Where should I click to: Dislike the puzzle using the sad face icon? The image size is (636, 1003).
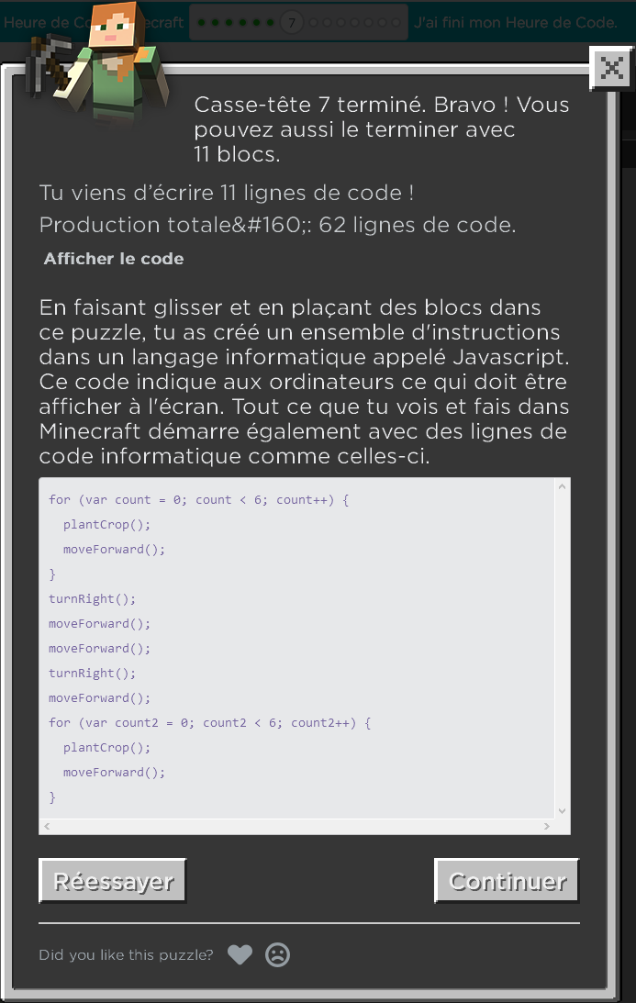pos(278,954)
